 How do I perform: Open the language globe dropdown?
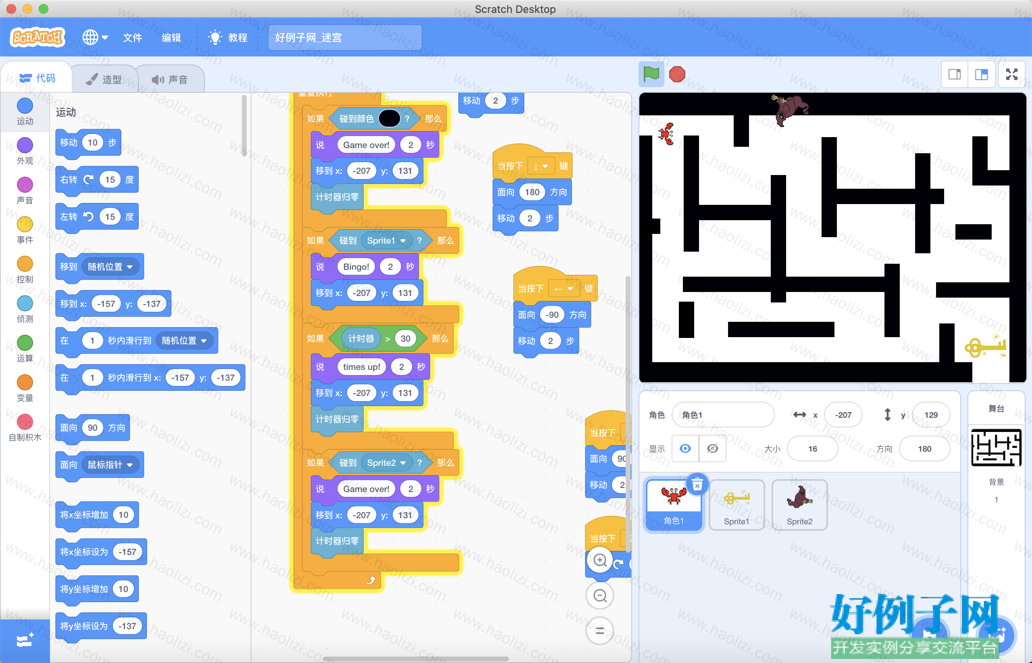coord(95,38)
